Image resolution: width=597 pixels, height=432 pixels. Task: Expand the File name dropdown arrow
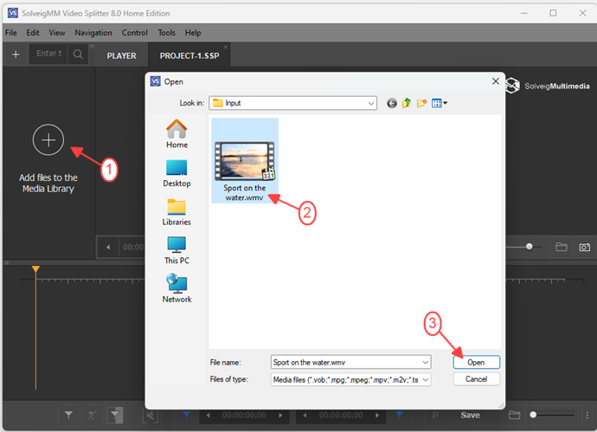pyautogui.click(x=426, y=362)
